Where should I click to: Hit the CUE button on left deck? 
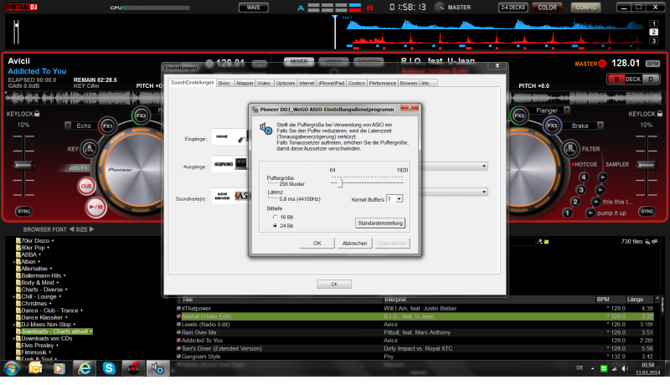click(x=86, y=186)
